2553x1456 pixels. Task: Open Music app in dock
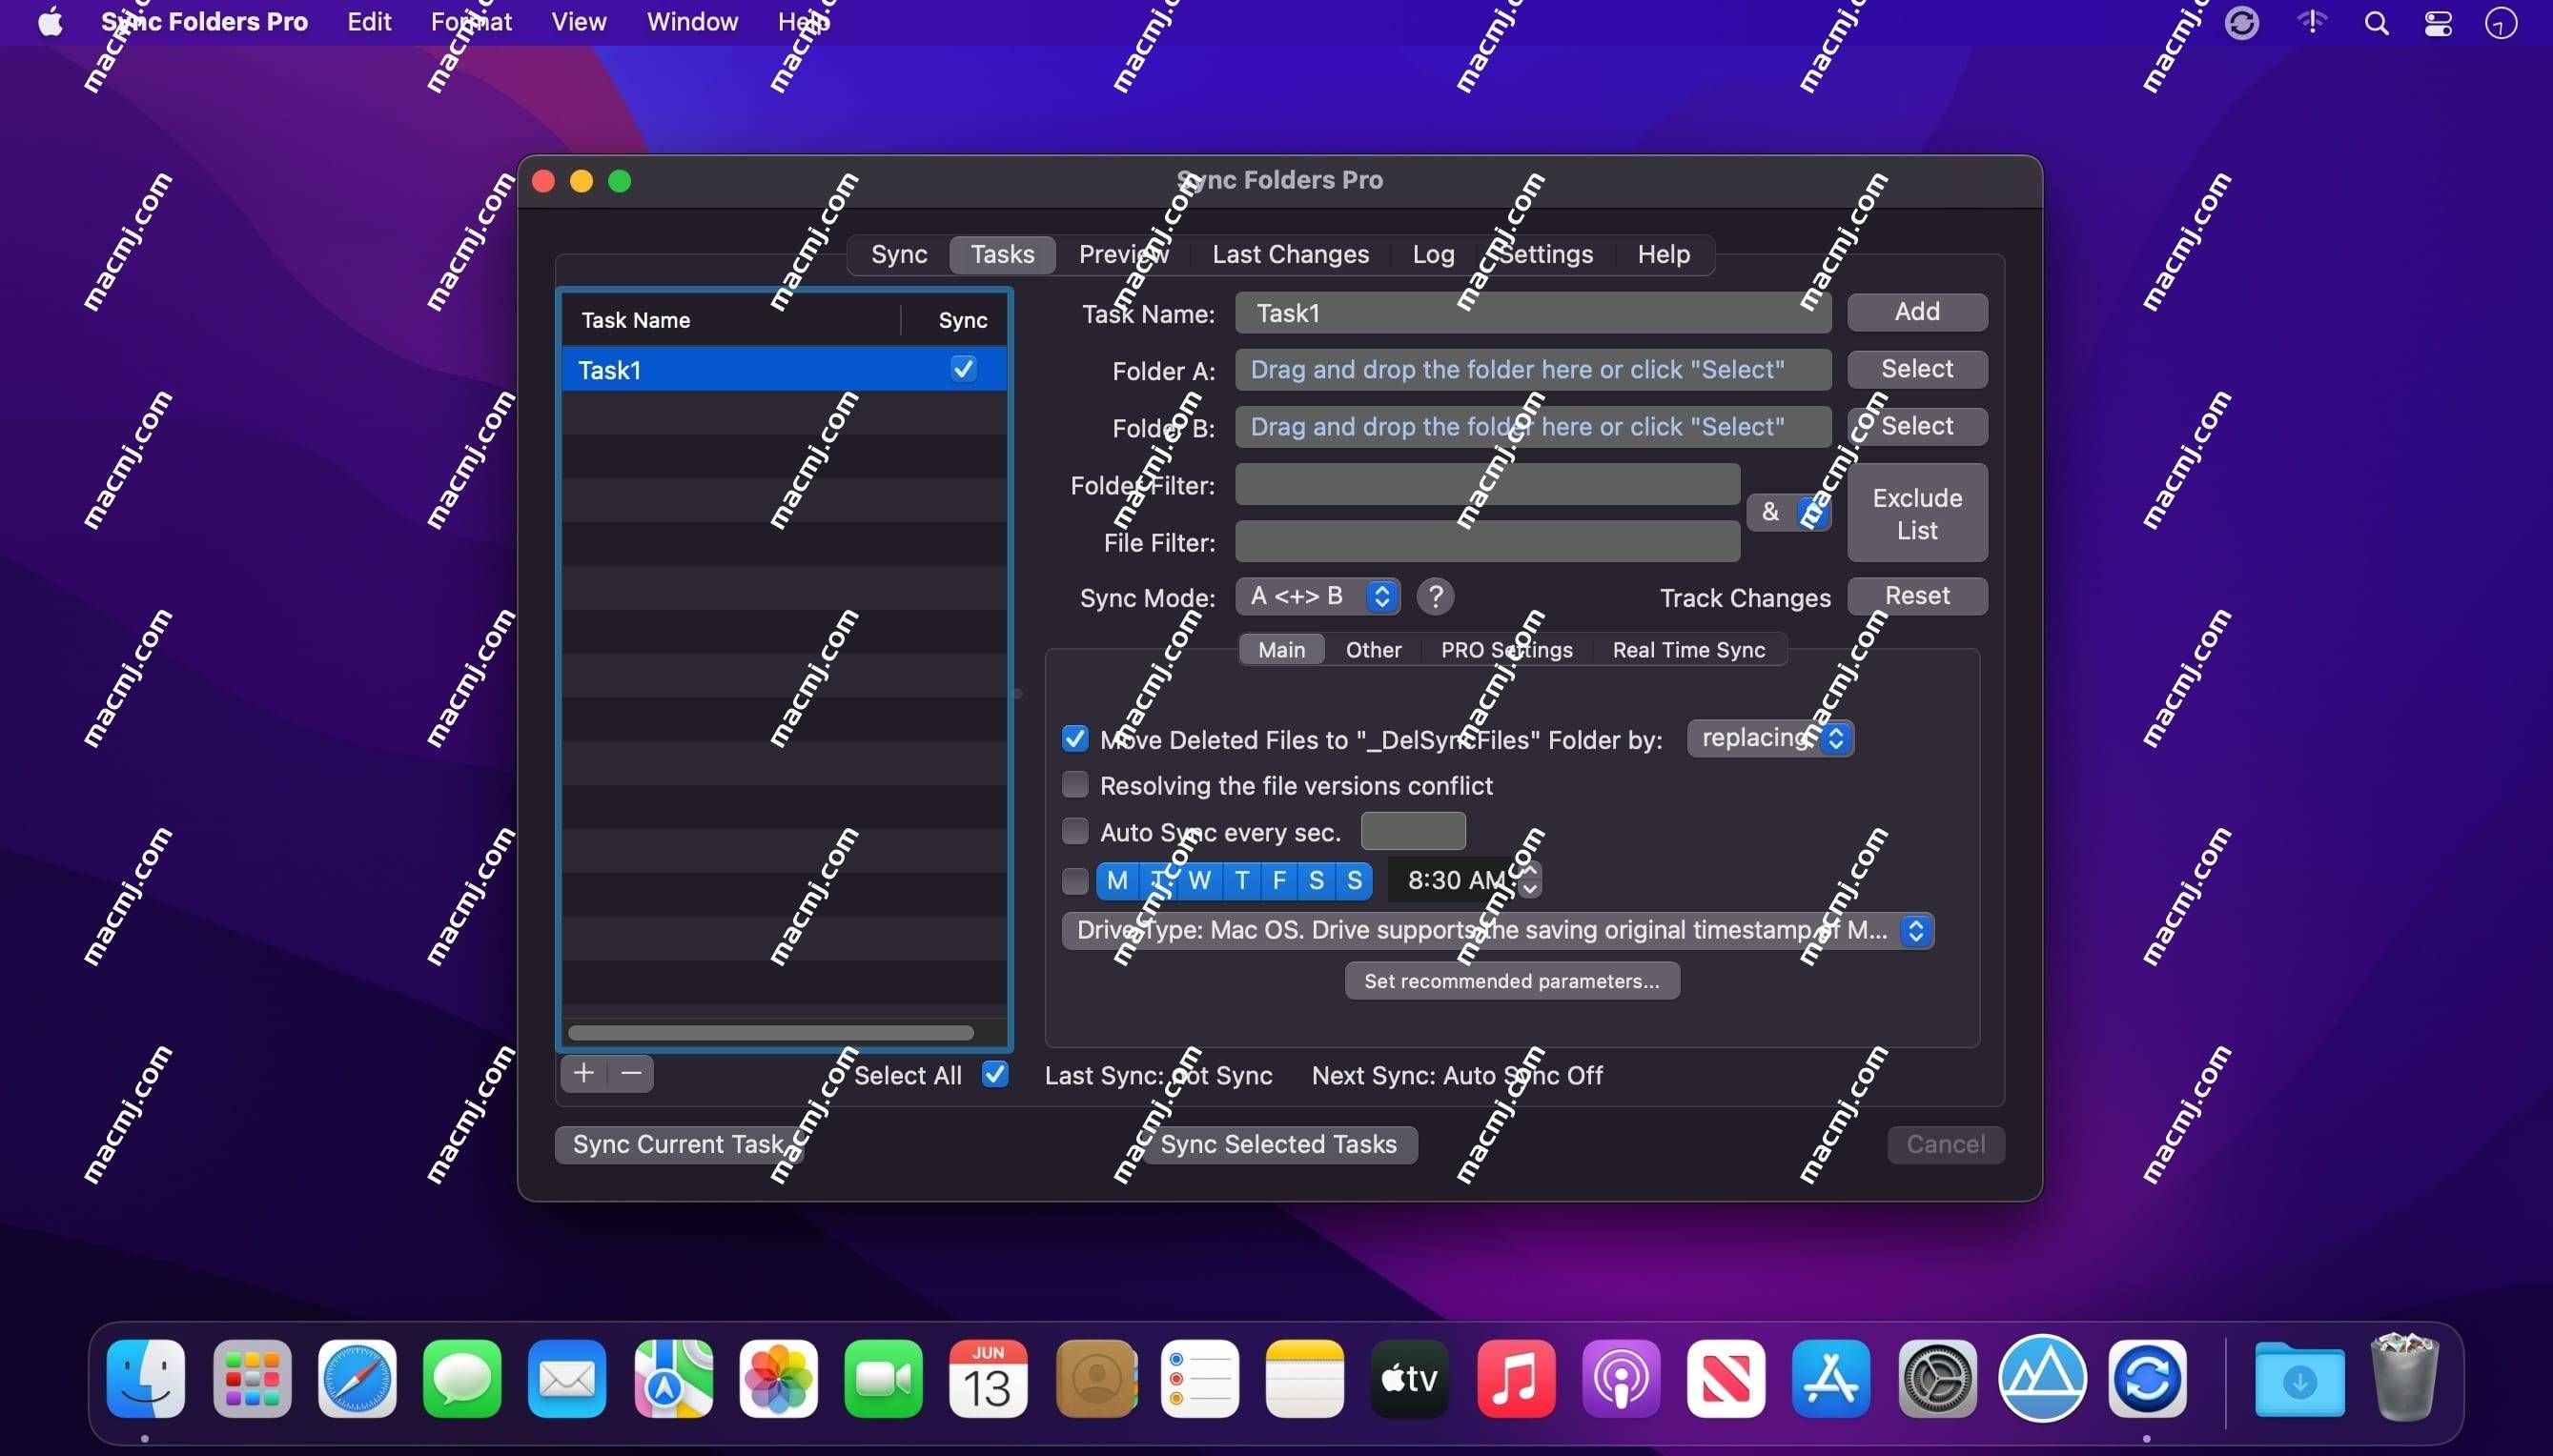click(x=1516, y=1379)
